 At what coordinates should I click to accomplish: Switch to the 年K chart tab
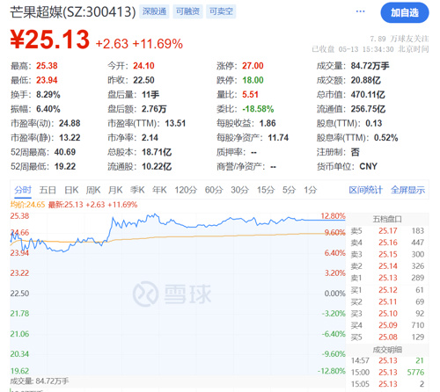[159, 190]
